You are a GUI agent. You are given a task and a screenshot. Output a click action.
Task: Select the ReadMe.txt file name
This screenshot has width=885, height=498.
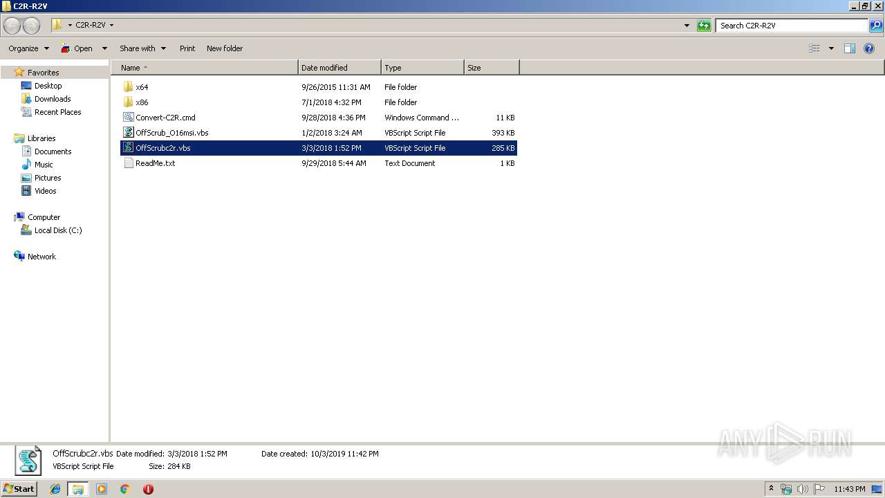(155, 163)
